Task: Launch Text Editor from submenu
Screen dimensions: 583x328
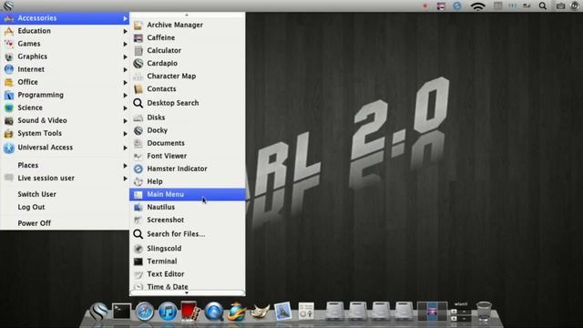Action: [187, 274]
